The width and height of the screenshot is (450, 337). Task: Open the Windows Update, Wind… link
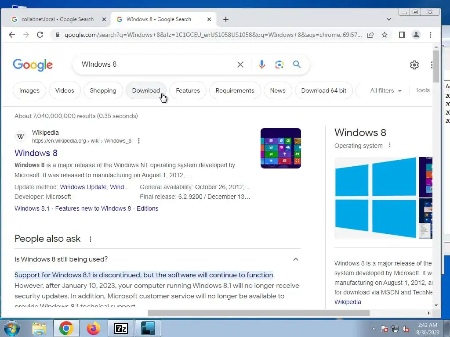(x=95, y=187)
